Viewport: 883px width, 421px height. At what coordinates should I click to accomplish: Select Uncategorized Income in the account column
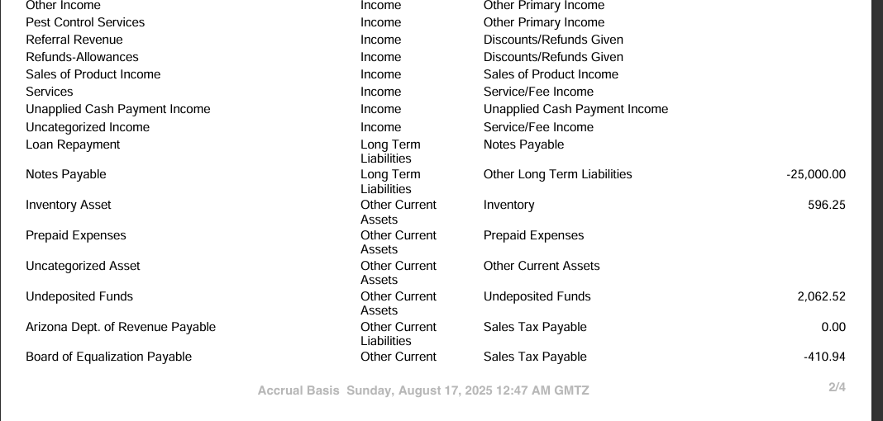click(88, 127)
